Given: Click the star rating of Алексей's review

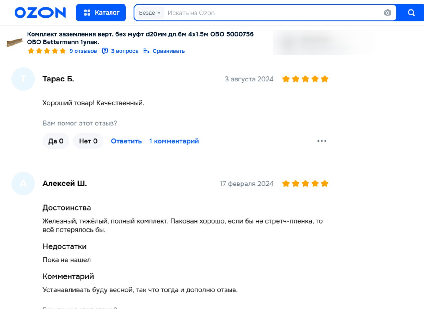Looking at the screenshot, I should click(x=305, y=184).
